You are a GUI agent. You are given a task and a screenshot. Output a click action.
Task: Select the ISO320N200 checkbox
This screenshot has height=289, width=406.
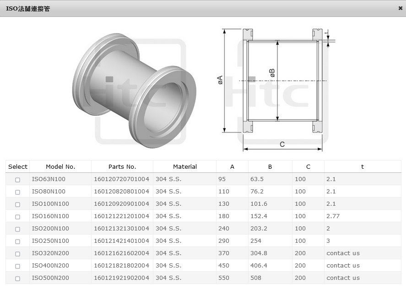pyautogui.click(x=18, y=254)
